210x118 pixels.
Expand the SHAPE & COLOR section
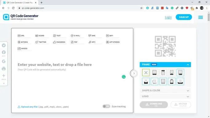165,91
